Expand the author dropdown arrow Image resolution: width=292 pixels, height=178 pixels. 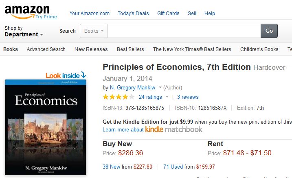160,87
